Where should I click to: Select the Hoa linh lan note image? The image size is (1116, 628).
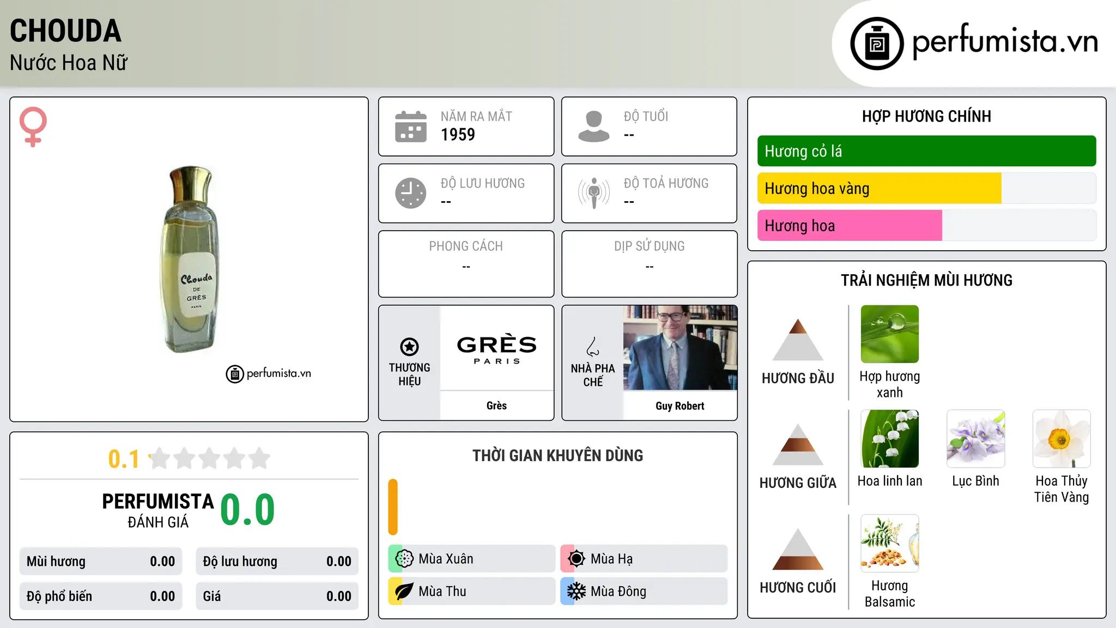pos(890,439)
